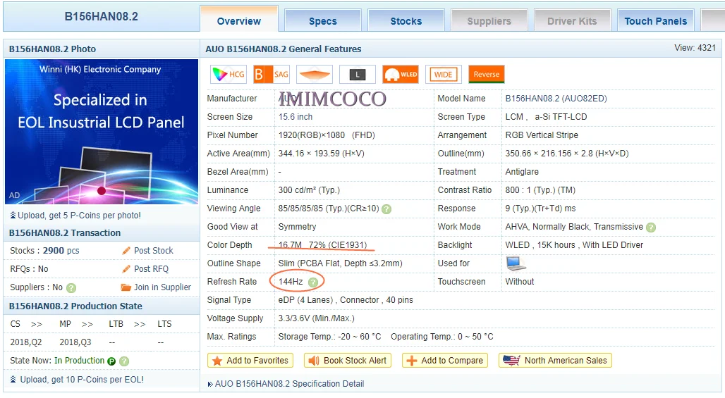Click the orange Reverse icon
The height and width of the screenshot is (398, 725).
tap(487, 75)
